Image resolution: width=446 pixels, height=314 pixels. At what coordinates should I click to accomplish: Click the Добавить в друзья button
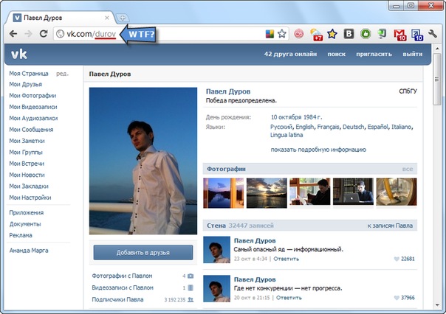pos(143,252)
